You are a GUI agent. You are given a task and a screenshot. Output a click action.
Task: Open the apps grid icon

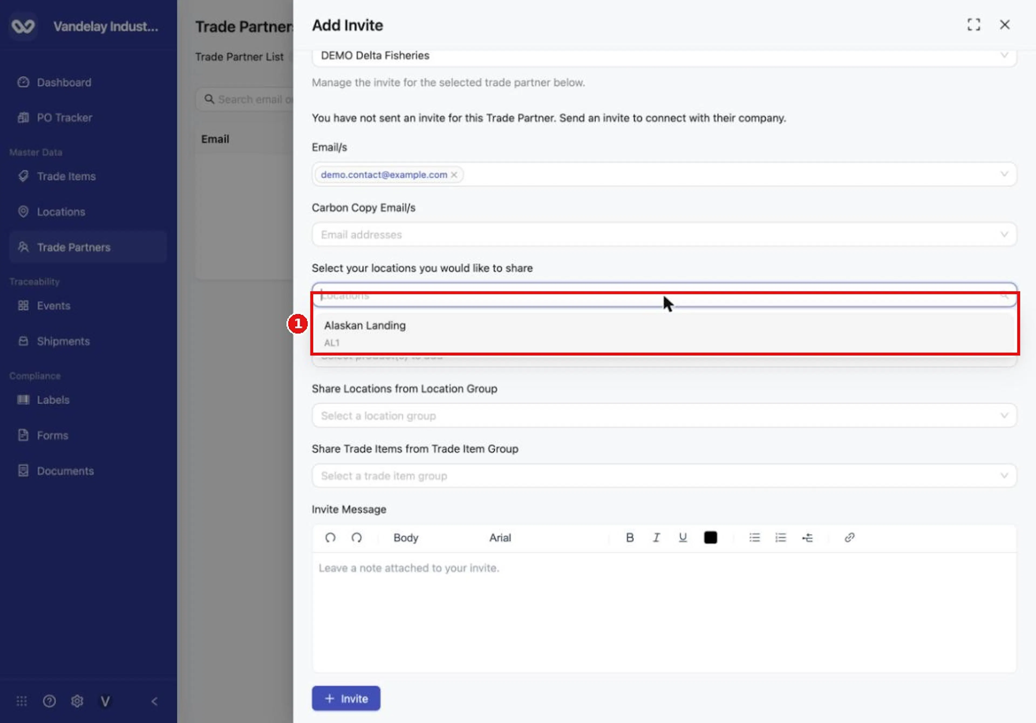[x=22, y=701]
